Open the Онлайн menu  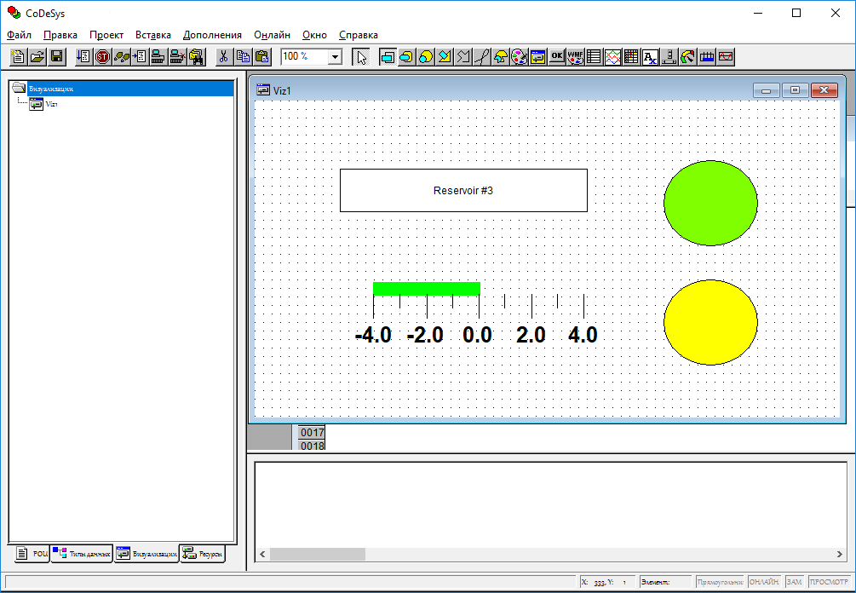[272, 35]
